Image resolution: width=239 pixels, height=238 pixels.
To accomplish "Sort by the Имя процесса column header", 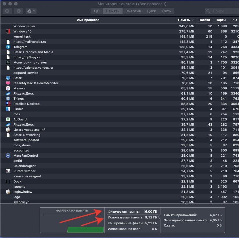I will (x=88, y=20).
